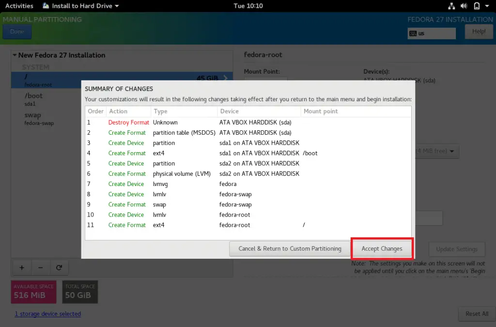The width and height of the screenshot is (496, 327).
Task: Click the volume speaker icon
Action: point(464,6)
